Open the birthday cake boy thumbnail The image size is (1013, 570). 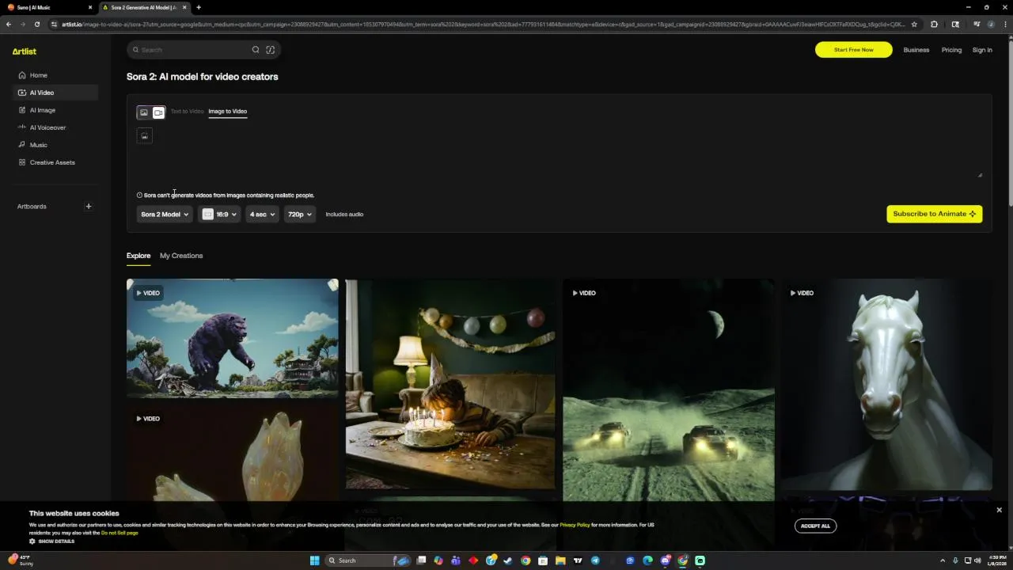click(x=450, y=385)
